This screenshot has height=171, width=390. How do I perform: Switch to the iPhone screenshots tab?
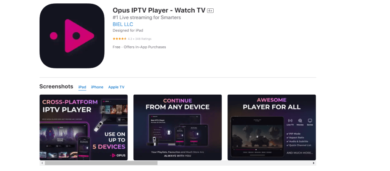(97, 87)
